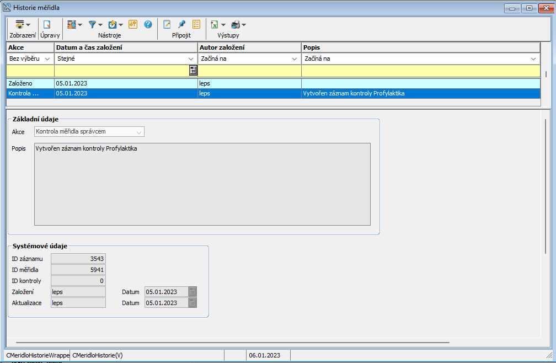Click the note icon in Připojit group
The height and width of the screenshot is (363, 556).
pyautogui.click(x=167, y=25)
